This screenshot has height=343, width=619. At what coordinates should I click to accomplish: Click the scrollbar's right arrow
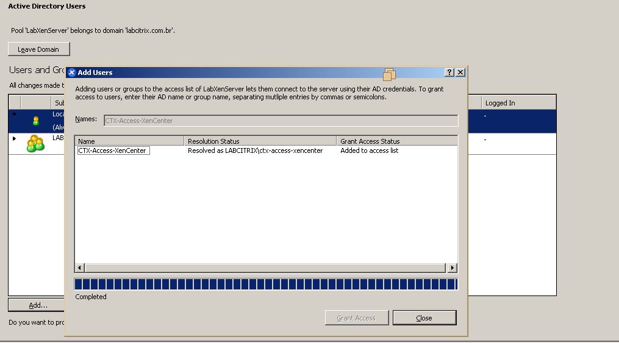[452, 268]
